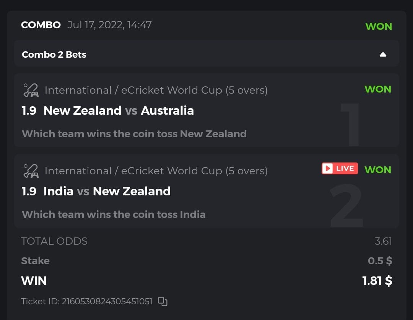413x320 pixels.
Task: Copy the Ticket ID to clipboard
Action: tap(163, 302)
